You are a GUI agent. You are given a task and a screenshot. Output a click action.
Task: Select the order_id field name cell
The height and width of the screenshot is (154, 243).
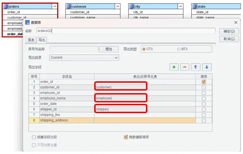[67, 82]
